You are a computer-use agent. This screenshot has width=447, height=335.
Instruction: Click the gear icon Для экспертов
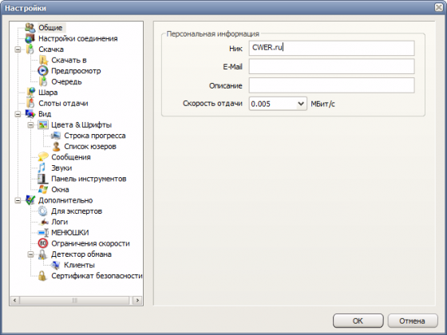(43, 211)
